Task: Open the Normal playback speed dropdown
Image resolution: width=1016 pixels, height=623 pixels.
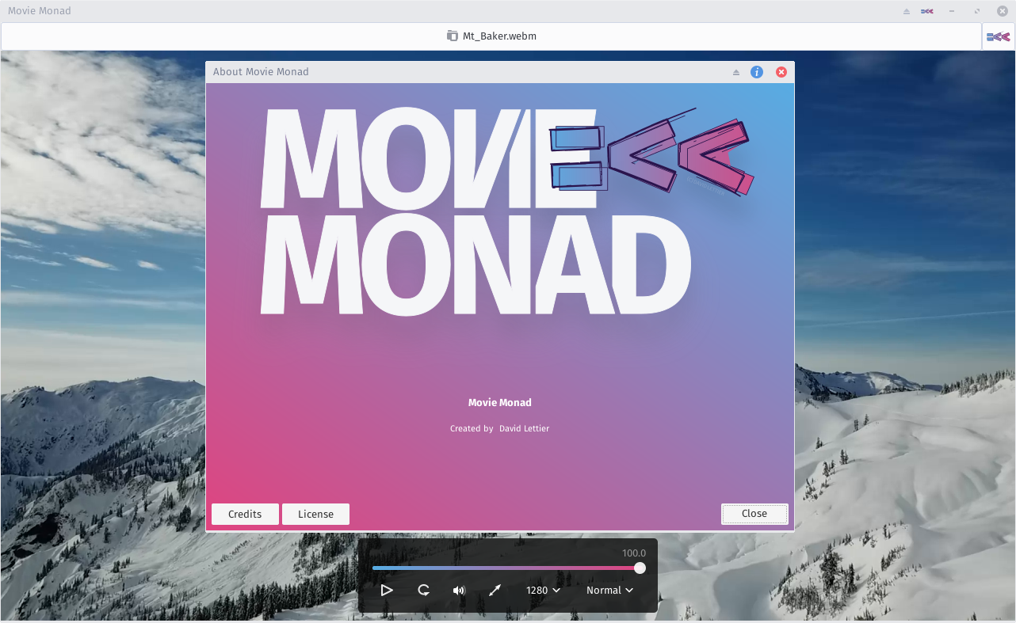Action: 609,590
